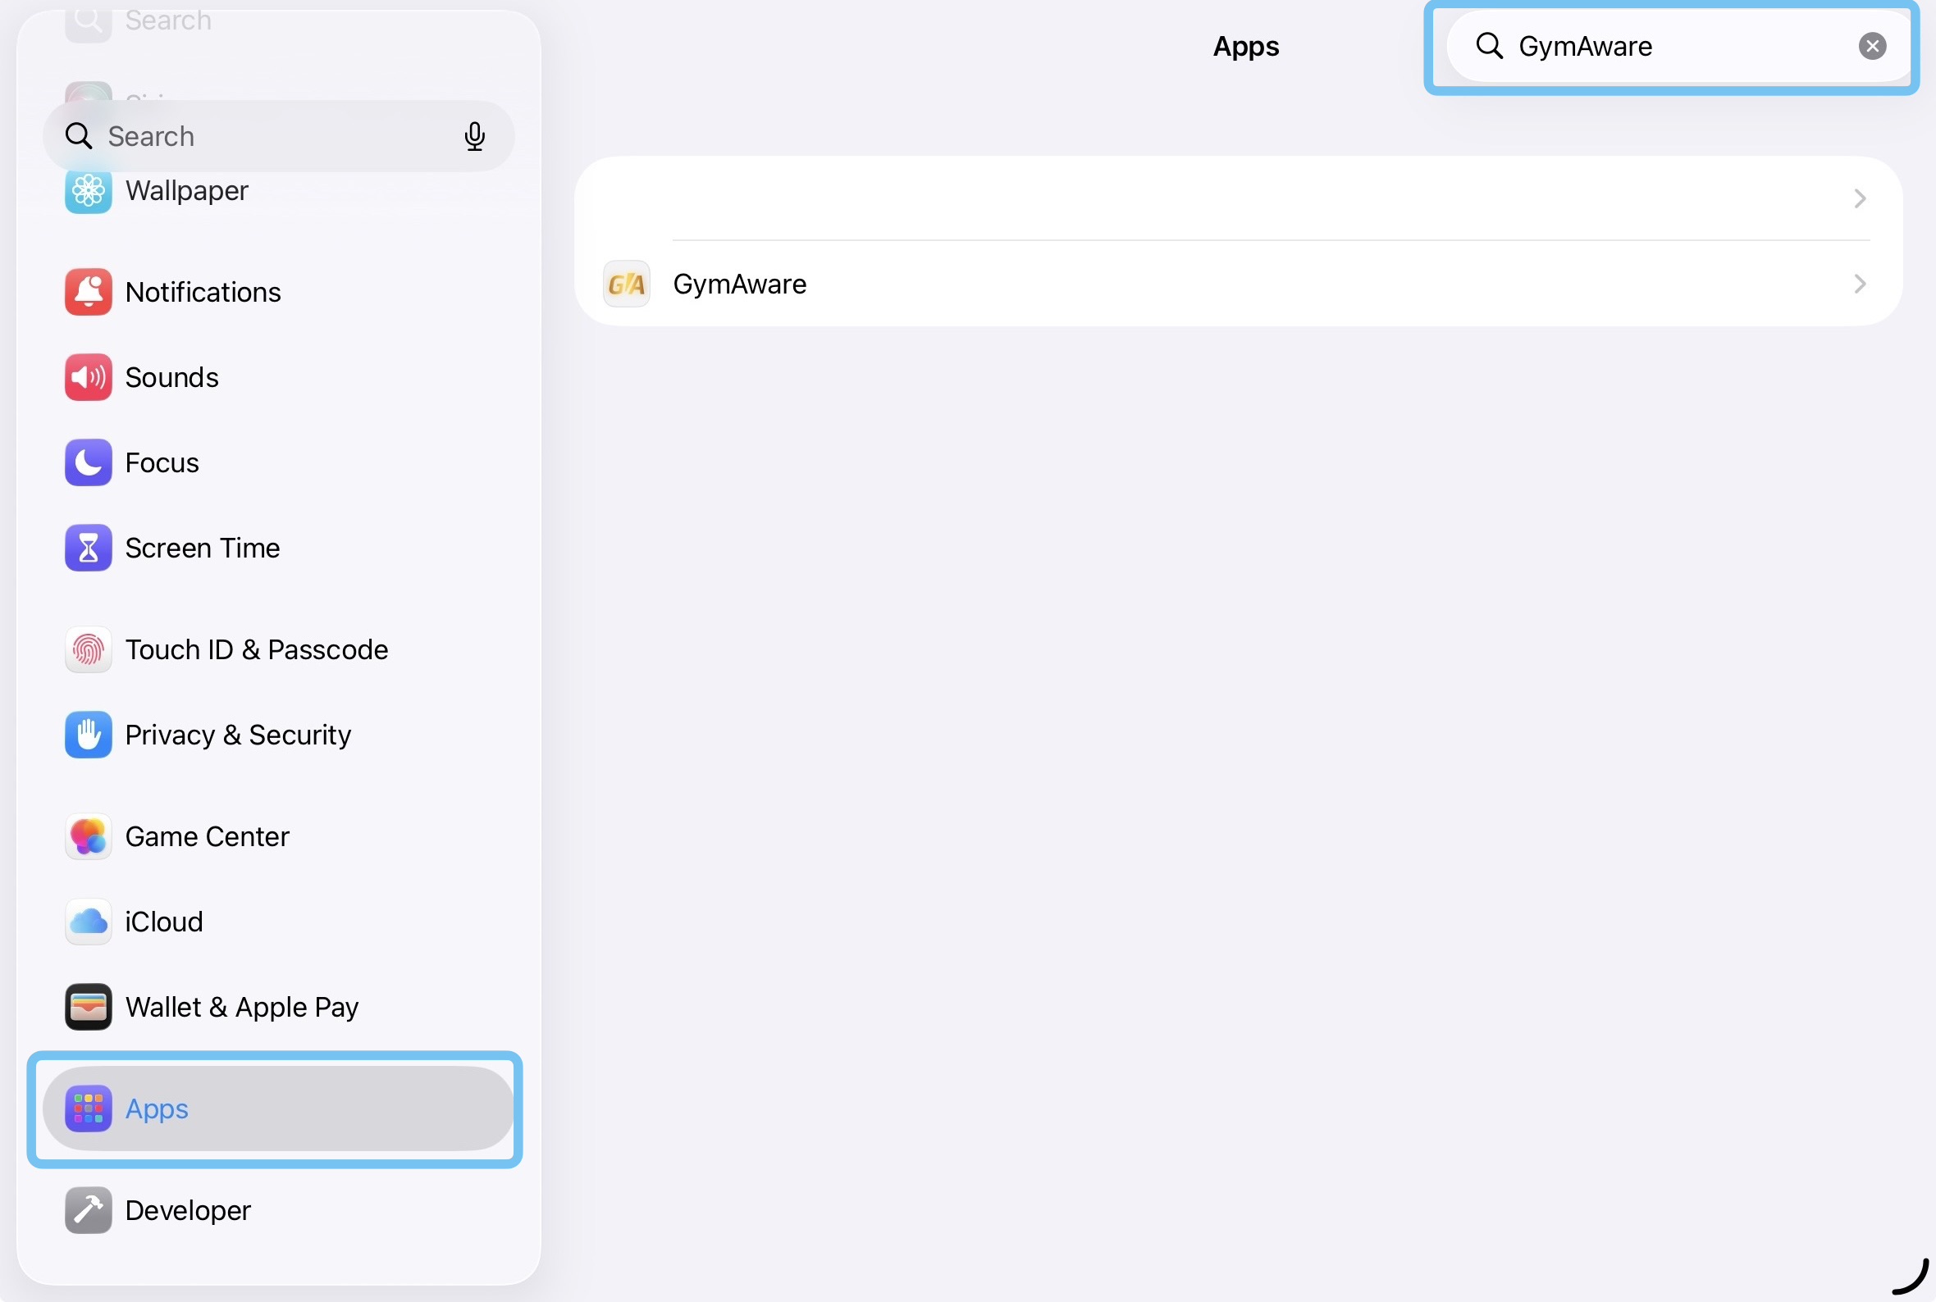Tap the GymAware app icon in results

tap(626, 284)
